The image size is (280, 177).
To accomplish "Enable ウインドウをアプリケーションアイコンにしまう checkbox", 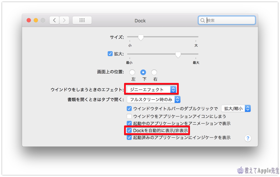I will click(129, 116).
